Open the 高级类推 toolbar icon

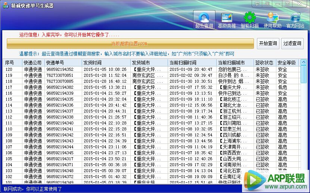227,20
